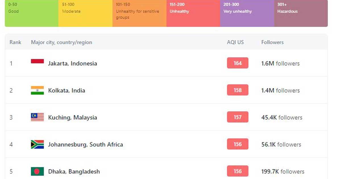The image size is (341, 179).
Task: Open Jakarta, Indonesia city link
Action: 72,63
